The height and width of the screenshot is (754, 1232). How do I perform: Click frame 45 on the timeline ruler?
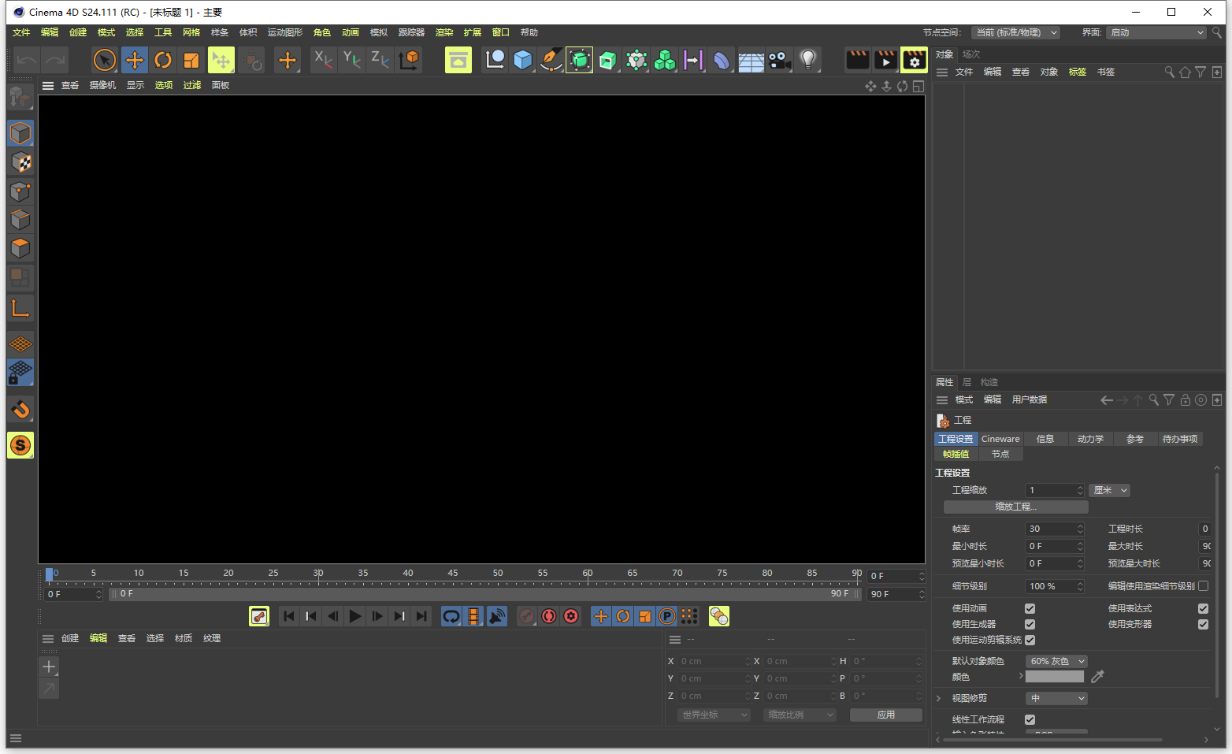click(x=453, y=574)
